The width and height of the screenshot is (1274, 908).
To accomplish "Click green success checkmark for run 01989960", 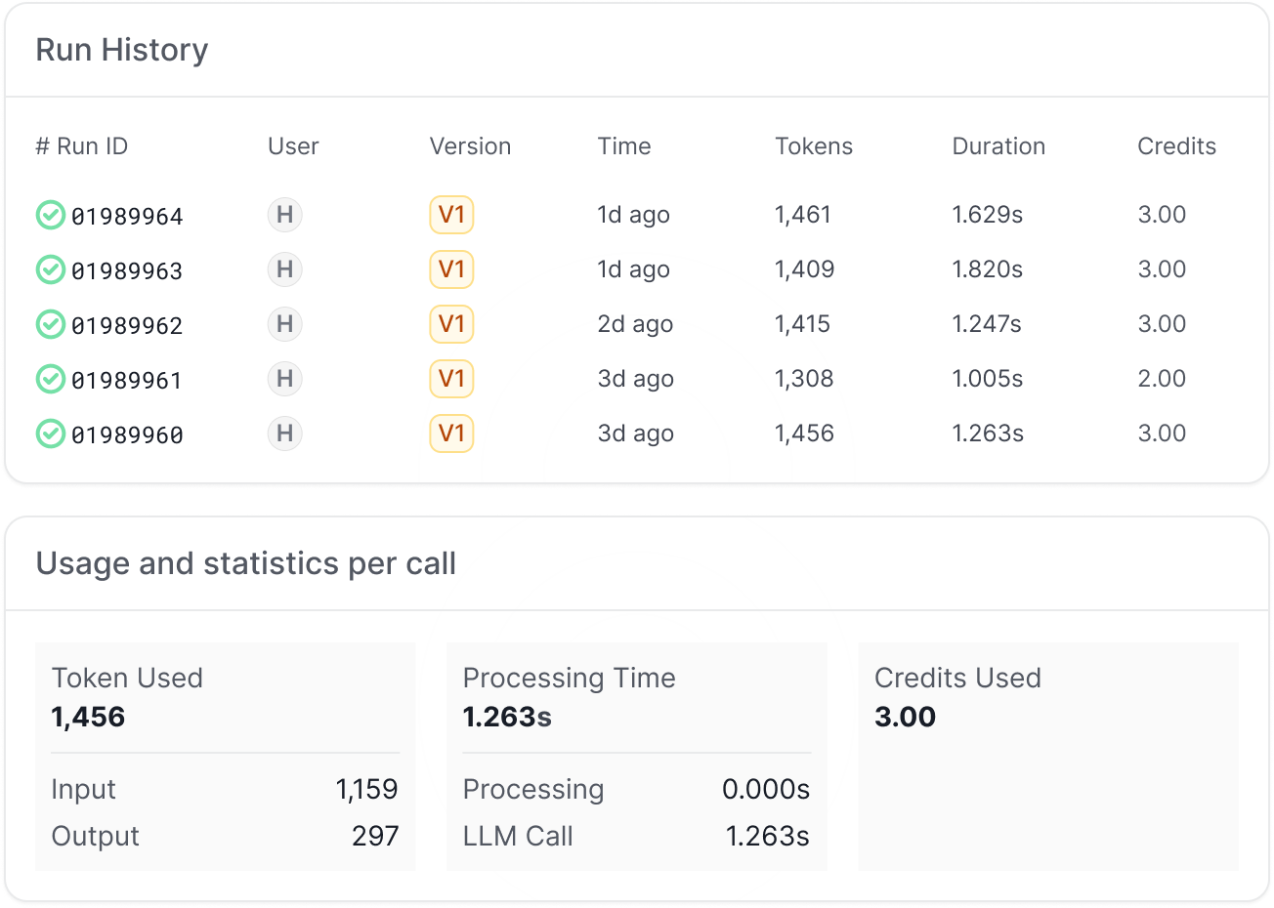I will (x=50, y=433).
